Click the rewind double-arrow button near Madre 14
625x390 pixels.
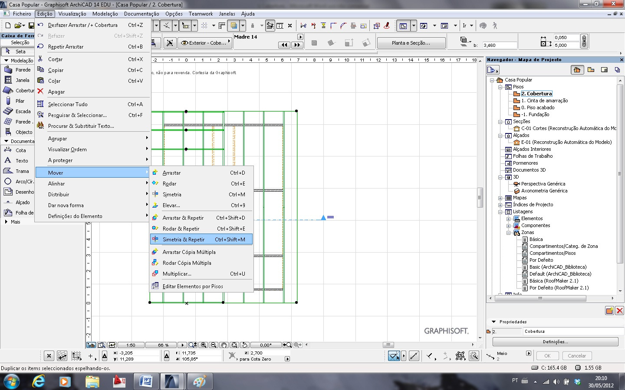(284, 45)
